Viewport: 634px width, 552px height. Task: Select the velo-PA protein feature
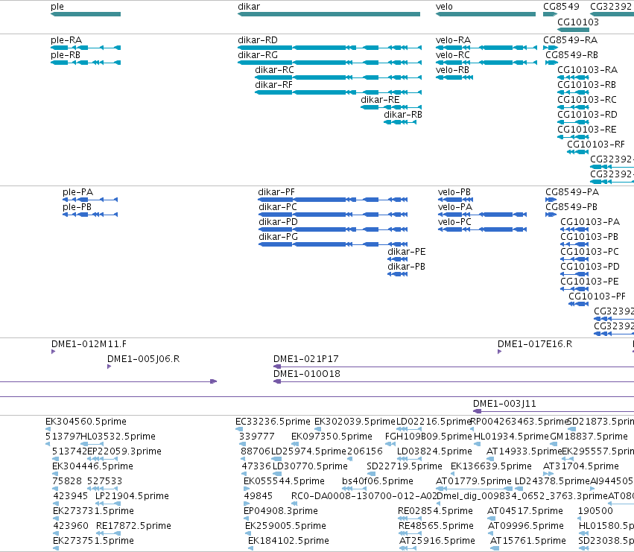pyautogui.click(x=482, y=215)
